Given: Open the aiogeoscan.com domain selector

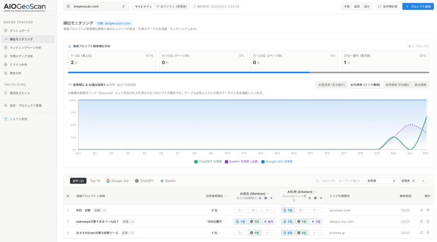Looking at the screenshot, I should pos(96,6).
